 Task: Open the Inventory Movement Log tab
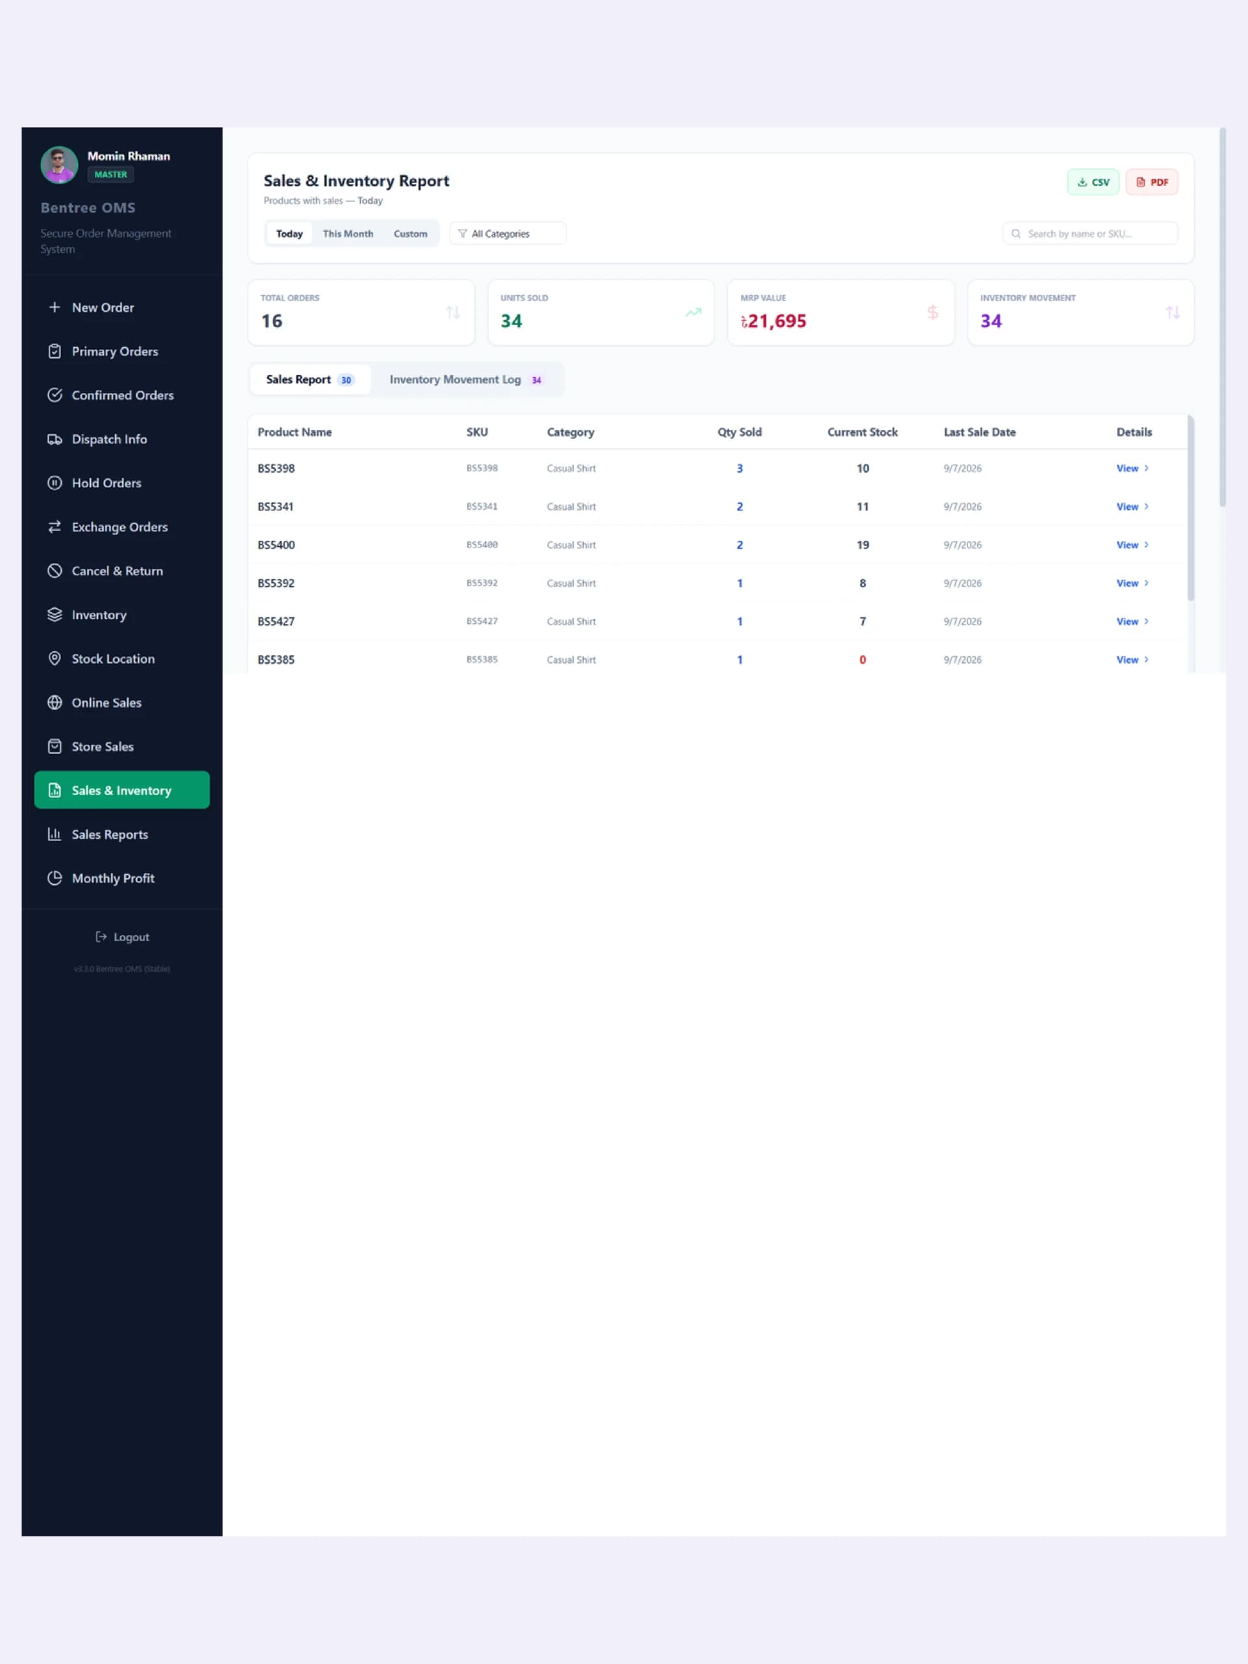point(467,379)
